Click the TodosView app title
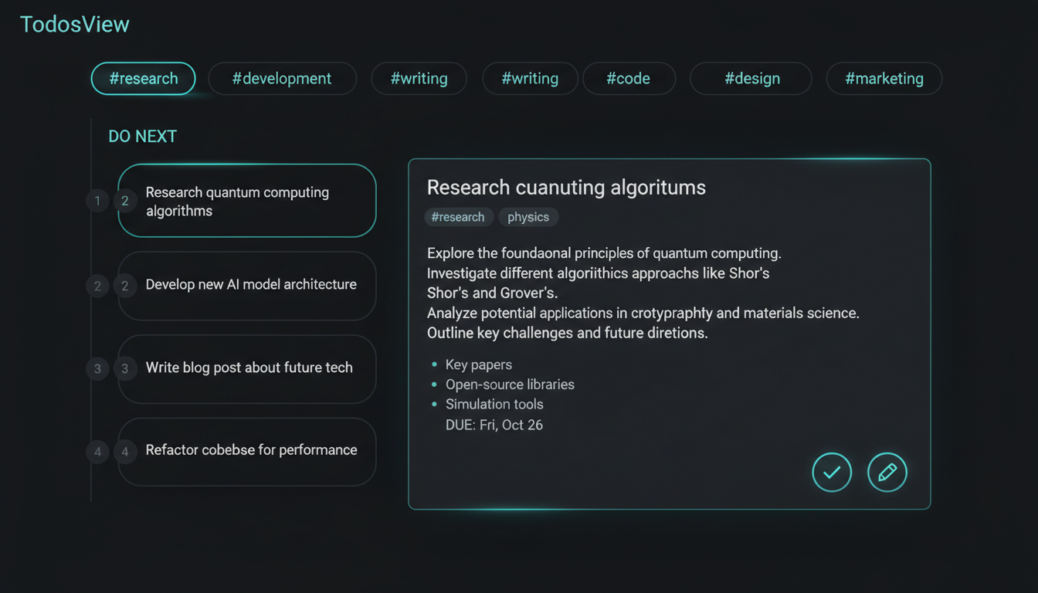The image size is (1038, 593). click(x=75, y=25)
